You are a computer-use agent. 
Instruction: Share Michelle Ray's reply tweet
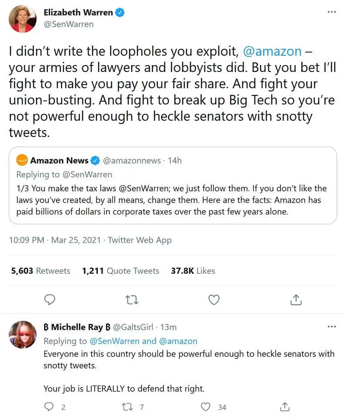(x=285, y=407)
